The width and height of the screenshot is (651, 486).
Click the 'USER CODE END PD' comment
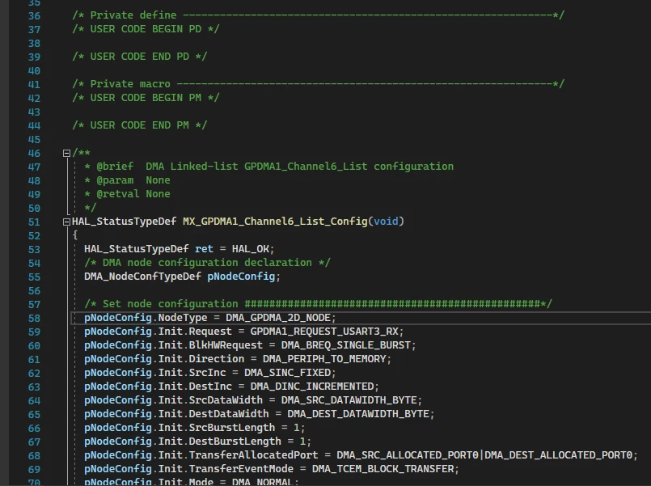coord(139,57)
